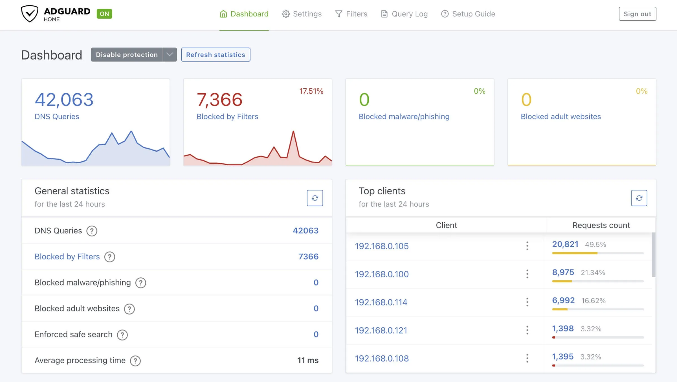Expand the Disable protection dropdown arrow
Viewport: 677px width, 382px height.
(170, 54)
